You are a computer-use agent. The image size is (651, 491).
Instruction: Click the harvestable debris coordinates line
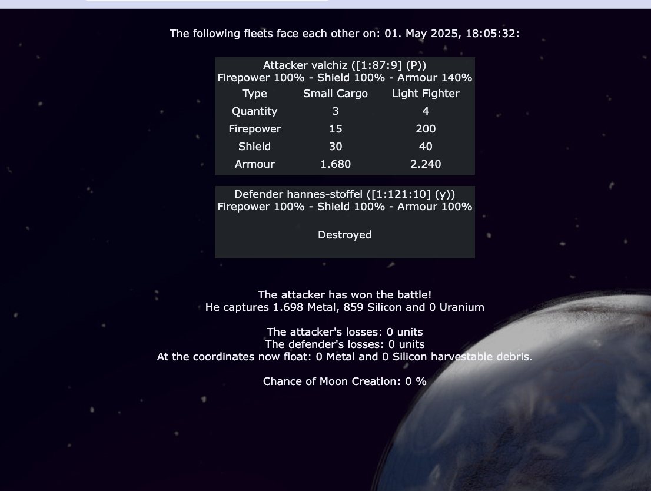pyautogui.click(x=344, y=357)
